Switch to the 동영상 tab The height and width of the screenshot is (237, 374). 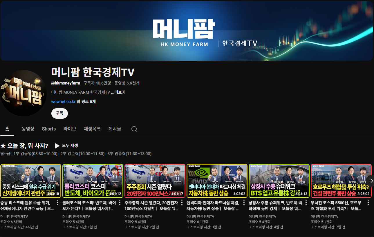click(28, 129)
